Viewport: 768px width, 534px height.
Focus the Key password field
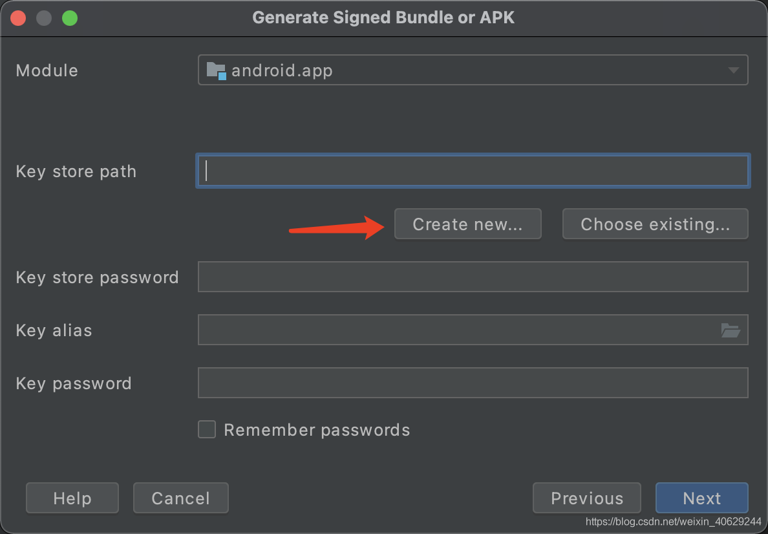(473, 383)
